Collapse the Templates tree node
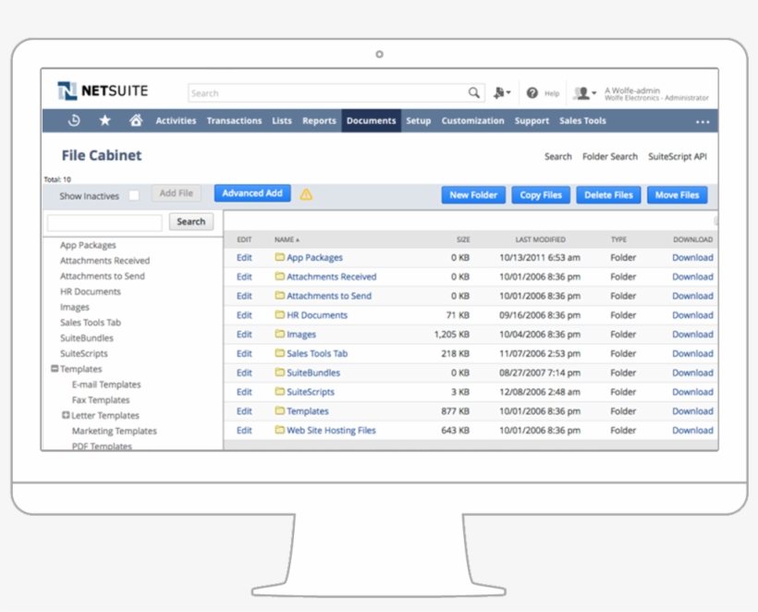The width and height of the screenshot is (758, 612). tap(54, 369)
